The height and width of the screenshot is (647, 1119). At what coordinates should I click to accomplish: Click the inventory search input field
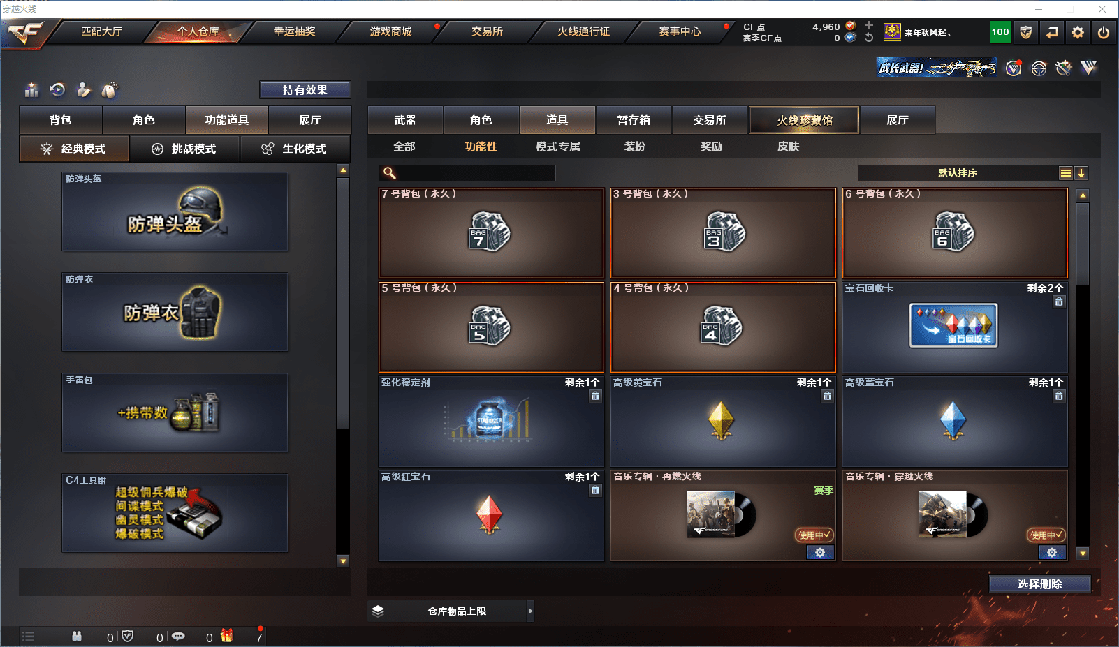click(467, 173)
